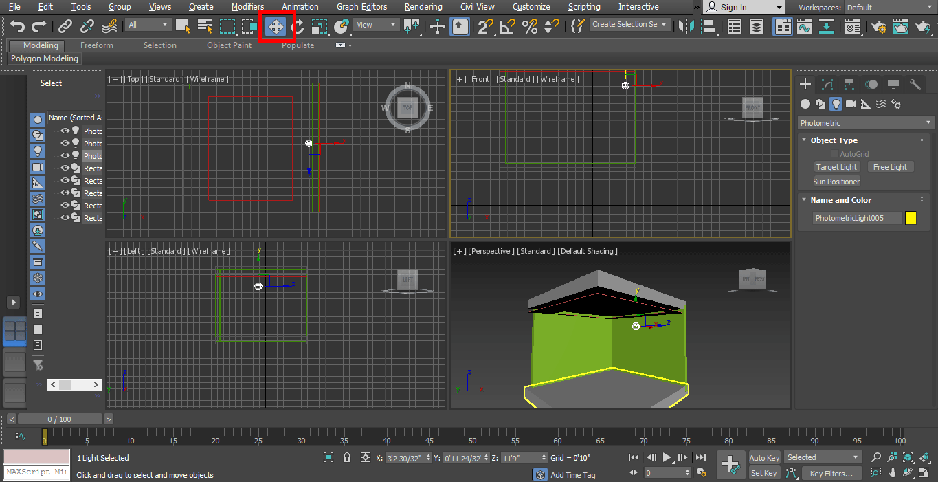Switch to the Freeform ribbon tab
938x482 pixels.
click(97, 45)
